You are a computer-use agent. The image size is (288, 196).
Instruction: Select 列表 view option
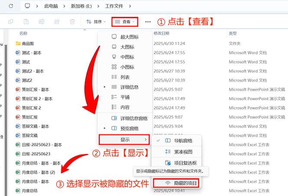125,77
